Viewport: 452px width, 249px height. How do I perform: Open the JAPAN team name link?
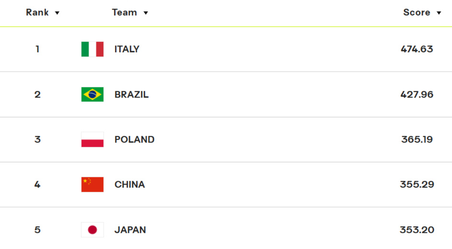(x=130, y=230)
